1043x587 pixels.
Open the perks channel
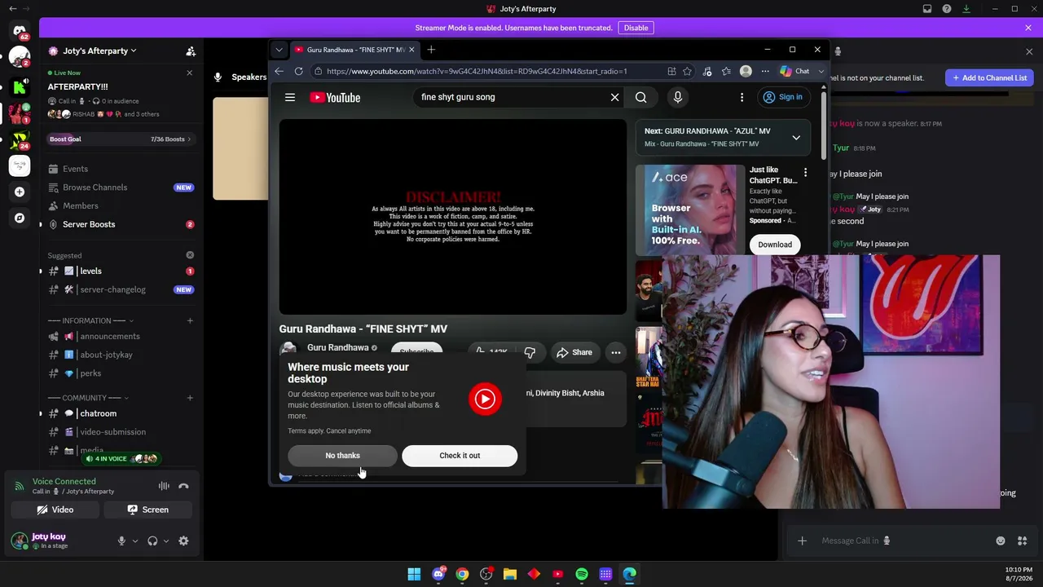pyautogui.click(x=121, y=373)
